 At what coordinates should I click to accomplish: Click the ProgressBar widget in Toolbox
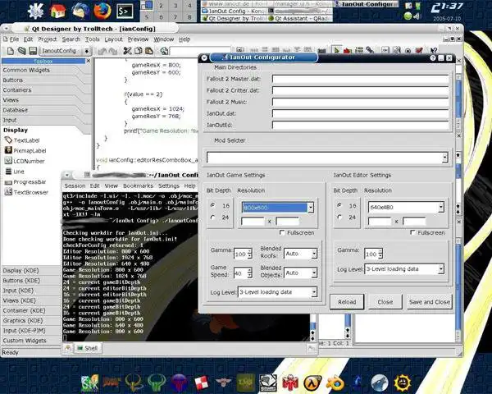tap(25, 182)
